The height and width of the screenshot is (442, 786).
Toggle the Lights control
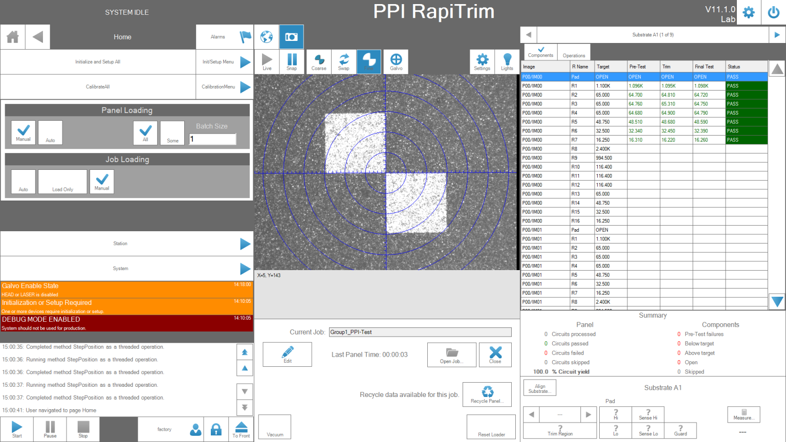coord(507,61)
